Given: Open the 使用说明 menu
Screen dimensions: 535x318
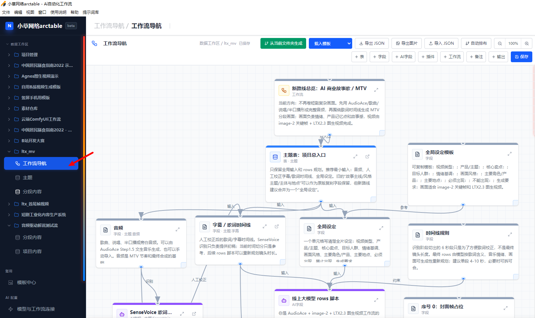Looking at the screenshot, I should coord(58,12).
